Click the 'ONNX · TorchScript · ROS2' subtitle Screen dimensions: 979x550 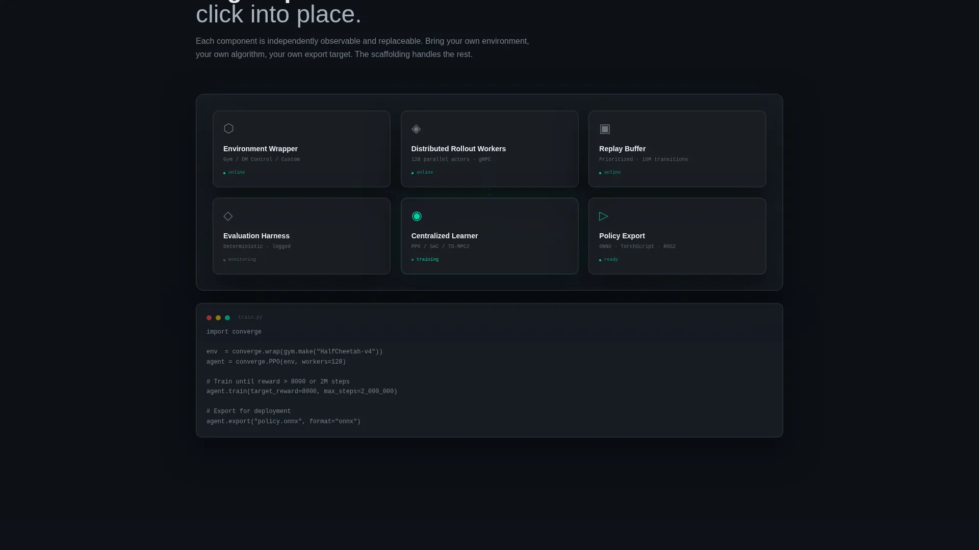(x=637, y=246)
